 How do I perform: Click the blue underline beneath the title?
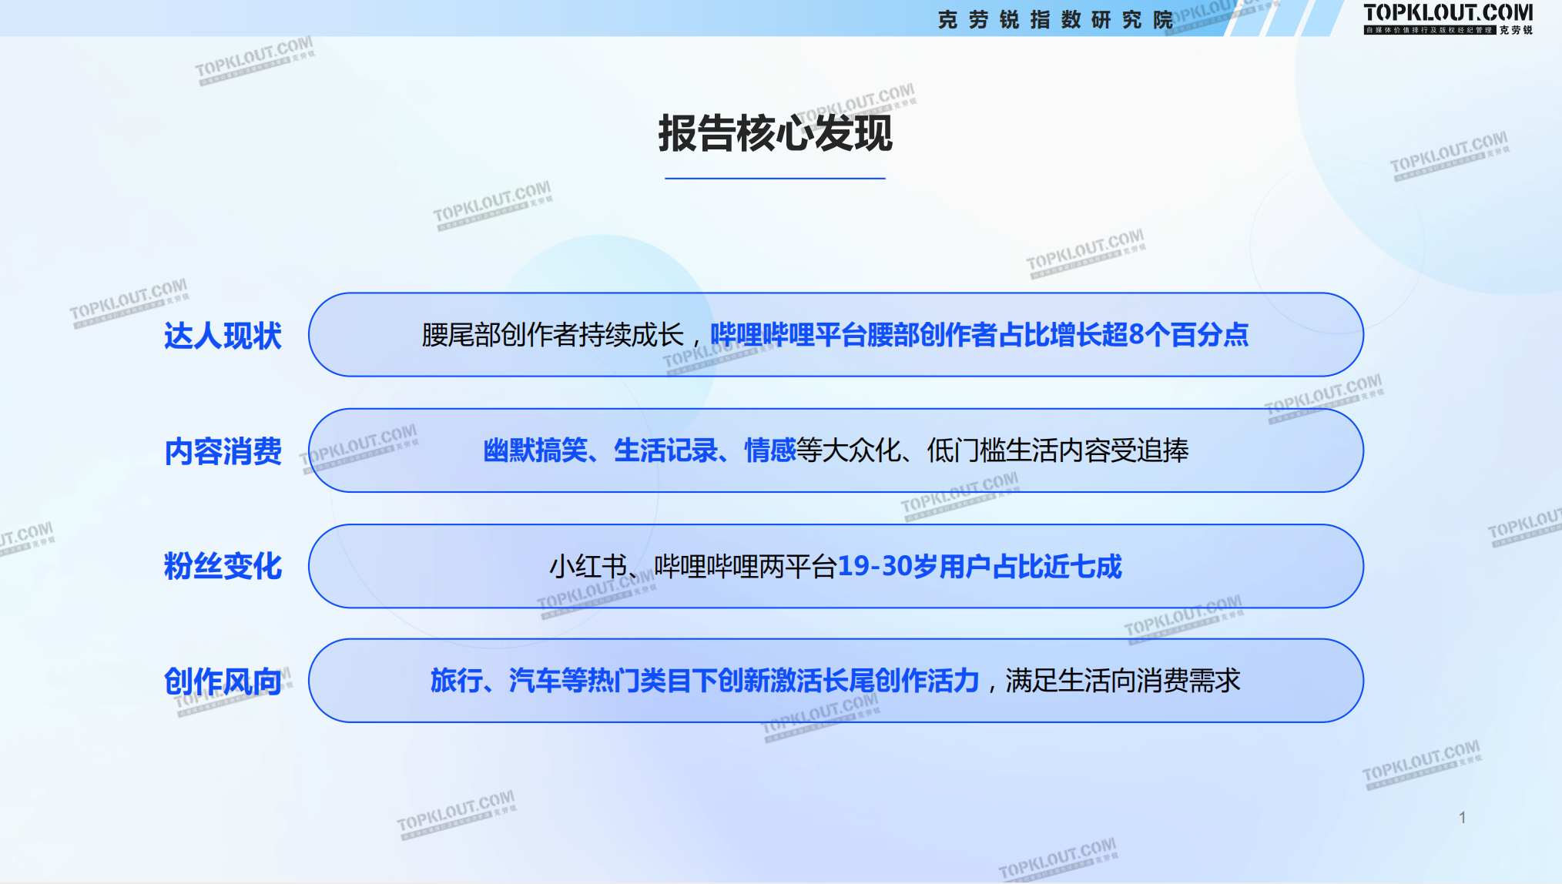[x=775, y=179]
